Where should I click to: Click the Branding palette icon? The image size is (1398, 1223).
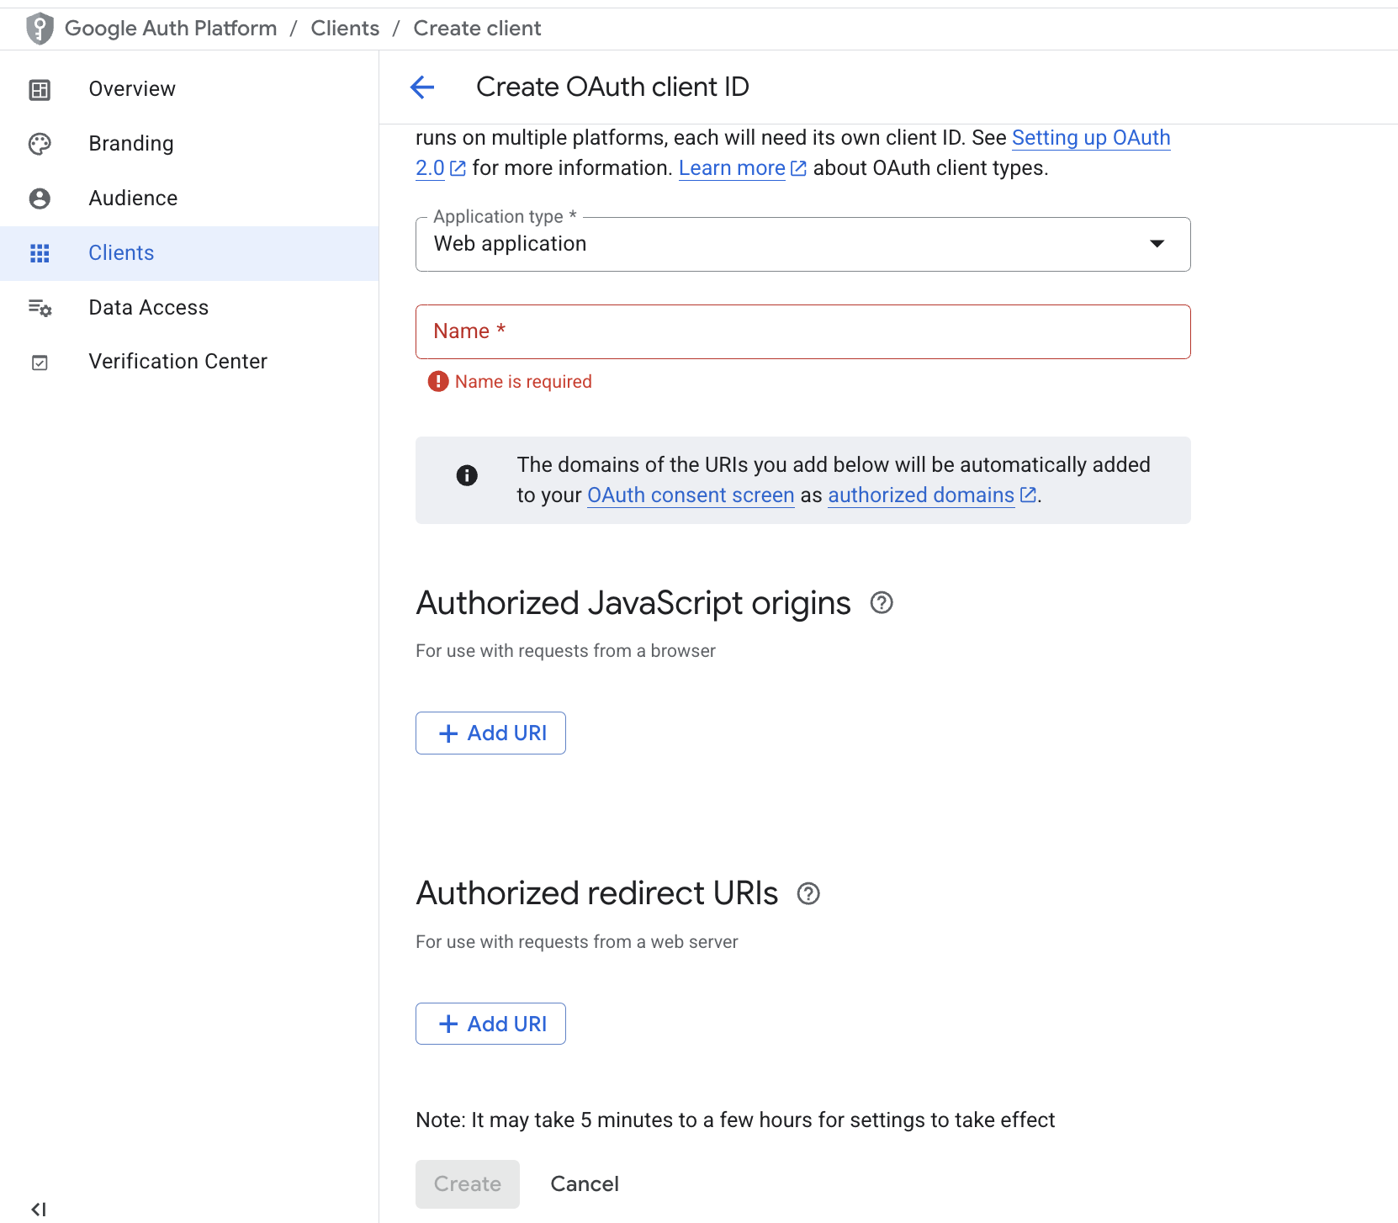click(x=40, y=144)
